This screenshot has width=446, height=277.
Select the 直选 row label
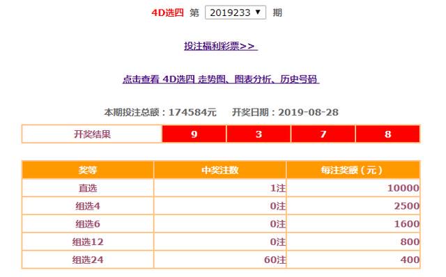88,188
